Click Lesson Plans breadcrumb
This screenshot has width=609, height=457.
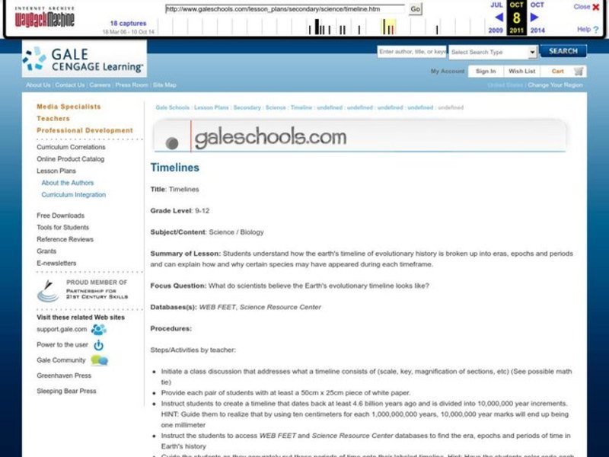coord(212,107)
